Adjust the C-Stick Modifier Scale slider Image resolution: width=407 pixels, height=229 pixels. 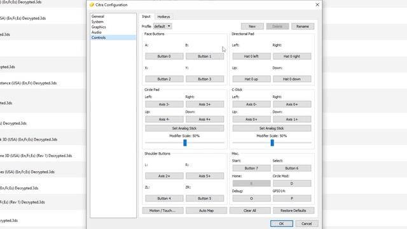tap(272, 142)
